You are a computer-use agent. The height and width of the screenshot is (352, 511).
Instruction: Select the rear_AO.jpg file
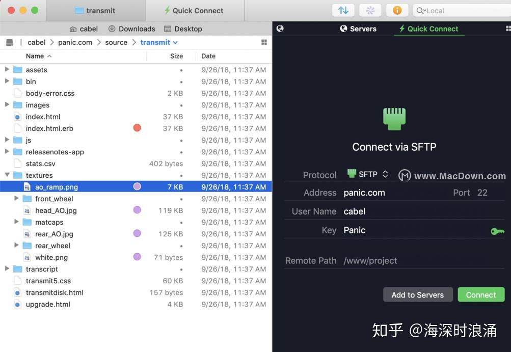pyautogui.click(x=54, y=234)
